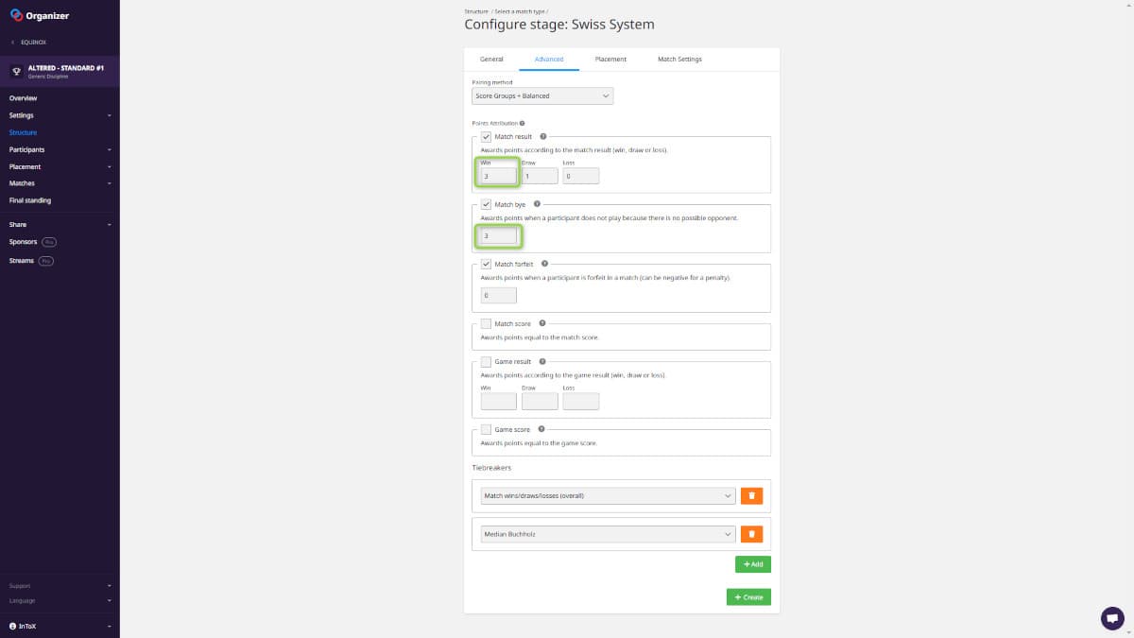The height and width of the screenshot is (638, 1134).
Task: Enable the Match score checkbox
Action: coord(486,323)
